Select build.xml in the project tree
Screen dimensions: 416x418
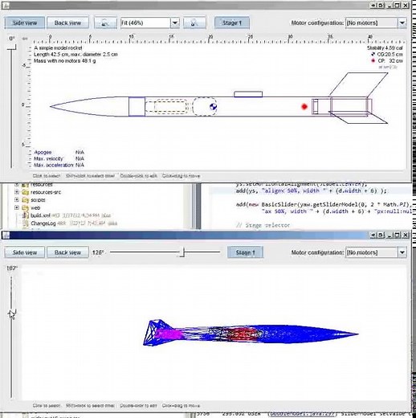coord(40,215)
